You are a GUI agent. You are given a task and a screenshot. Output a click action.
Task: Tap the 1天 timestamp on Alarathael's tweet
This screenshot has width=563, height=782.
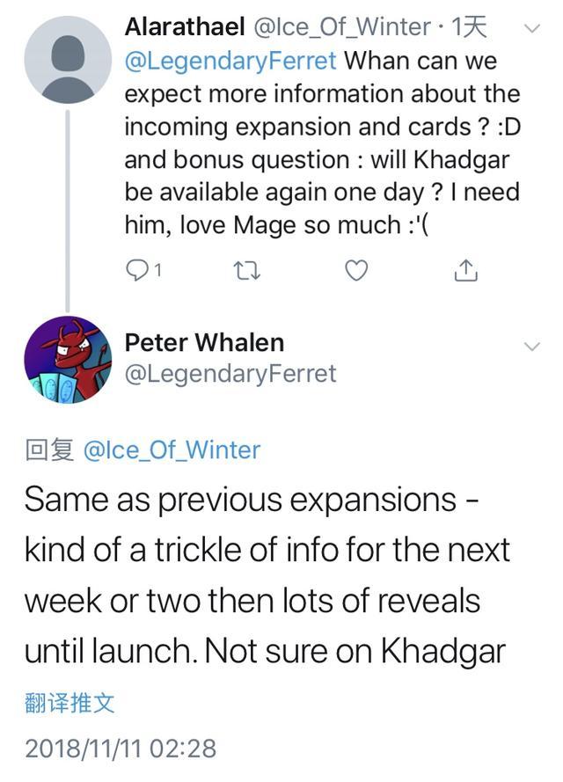(468, 27)
